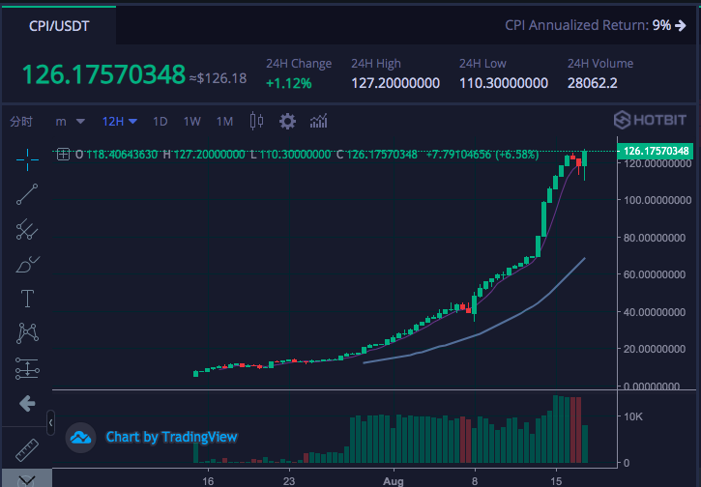
Task: Switch to the 1W timeframe
Action: [x=192, y=122]
